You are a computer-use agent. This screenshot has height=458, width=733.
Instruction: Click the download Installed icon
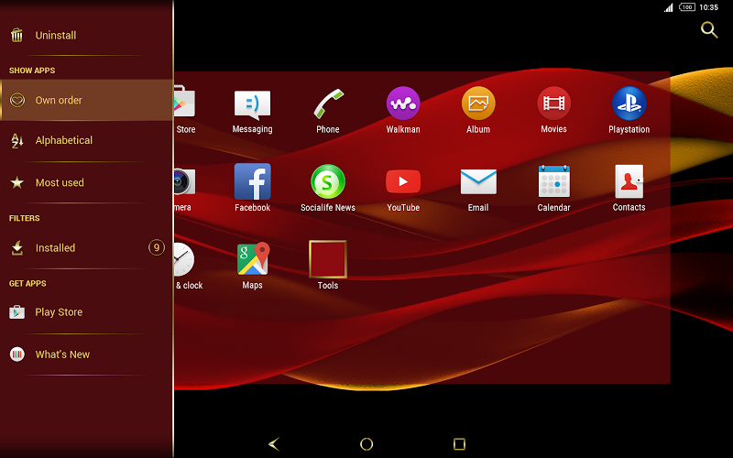[17, 248]
